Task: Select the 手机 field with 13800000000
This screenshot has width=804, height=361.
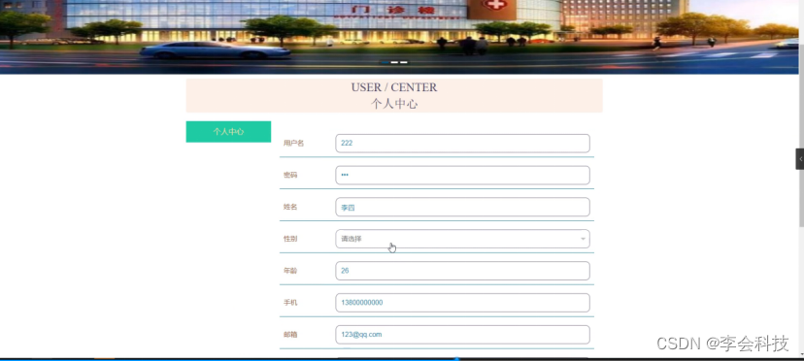Action: point(462,303)
